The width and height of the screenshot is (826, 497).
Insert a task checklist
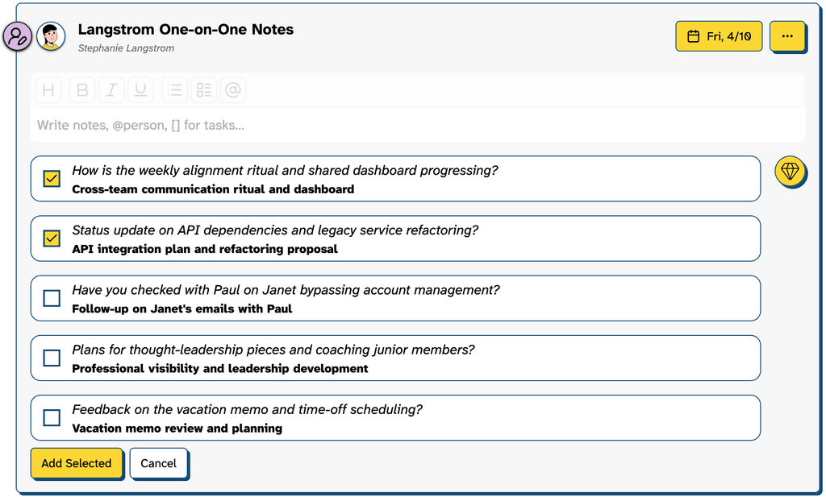pos(204,90)
